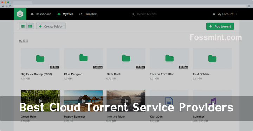The width and height of the screenshot is (253, 131).
Task: Open the Dashboard menu item
Action: (x=41, y=14)
